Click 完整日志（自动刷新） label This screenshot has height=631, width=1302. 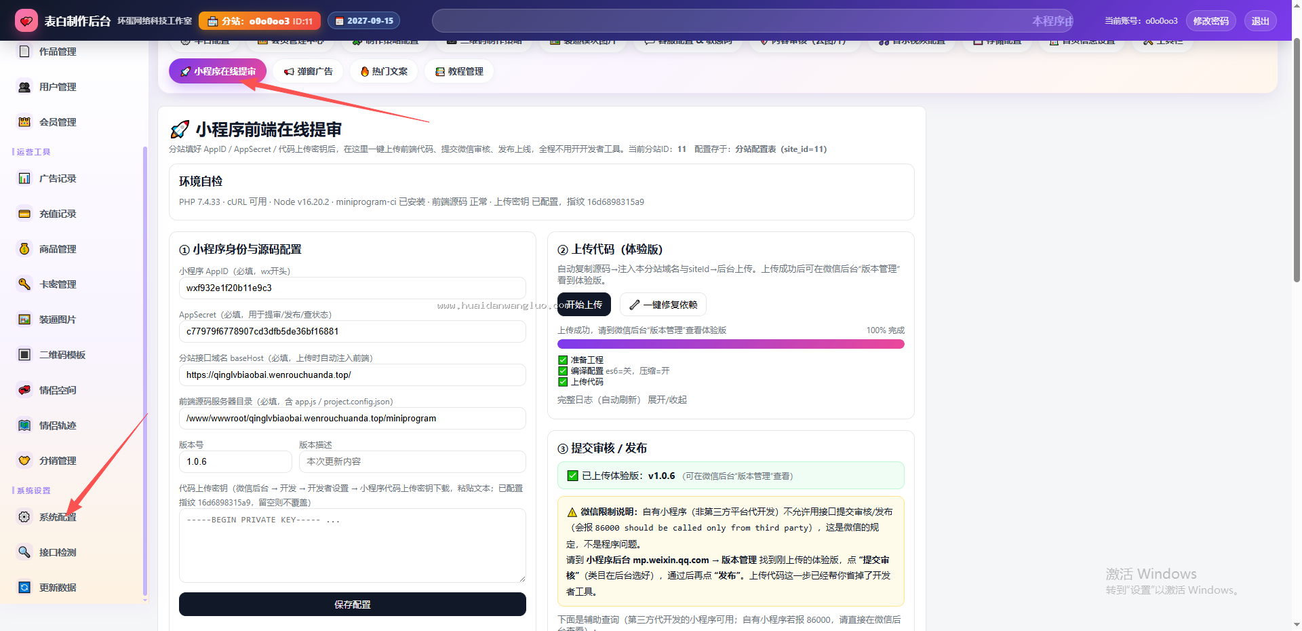(599, 400)
